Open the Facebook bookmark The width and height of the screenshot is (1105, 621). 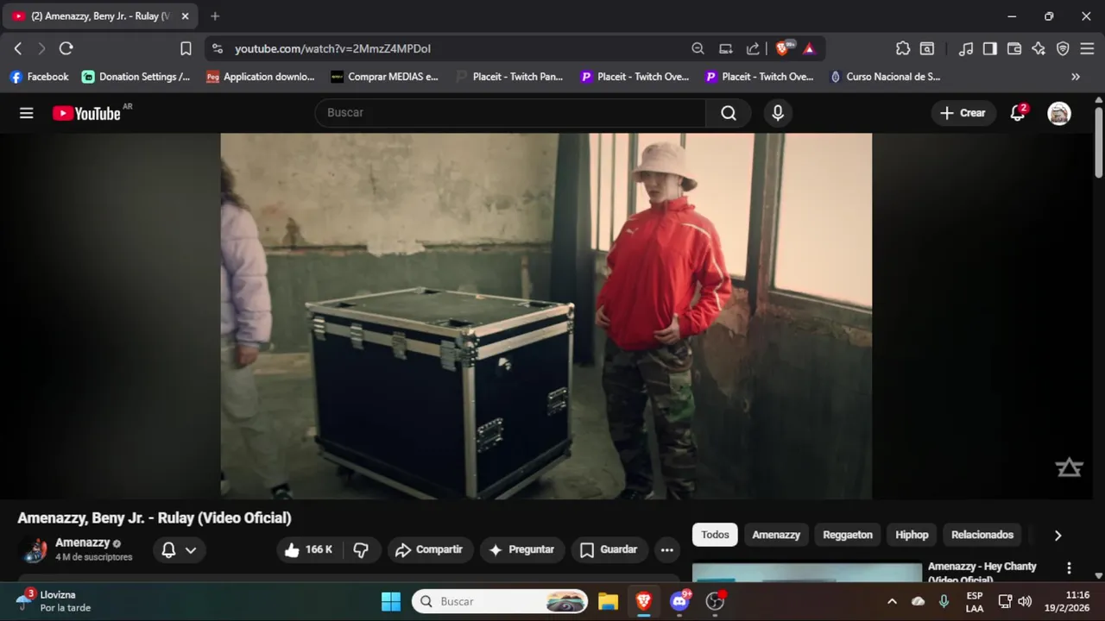(39, 77)
